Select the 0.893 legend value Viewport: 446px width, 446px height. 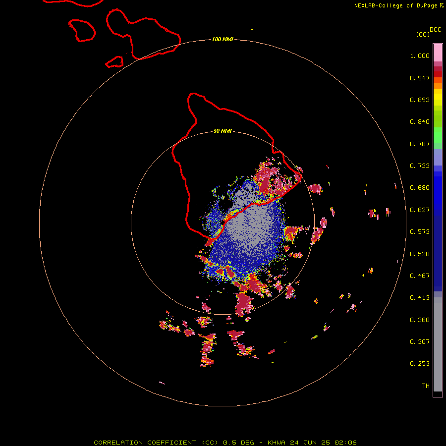420,100
